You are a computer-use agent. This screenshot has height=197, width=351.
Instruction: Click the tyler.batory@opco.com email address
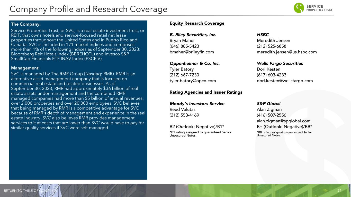[193, 81]
